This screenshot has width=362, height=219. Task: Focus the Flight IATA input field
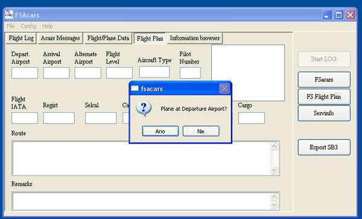click(25, 118)
